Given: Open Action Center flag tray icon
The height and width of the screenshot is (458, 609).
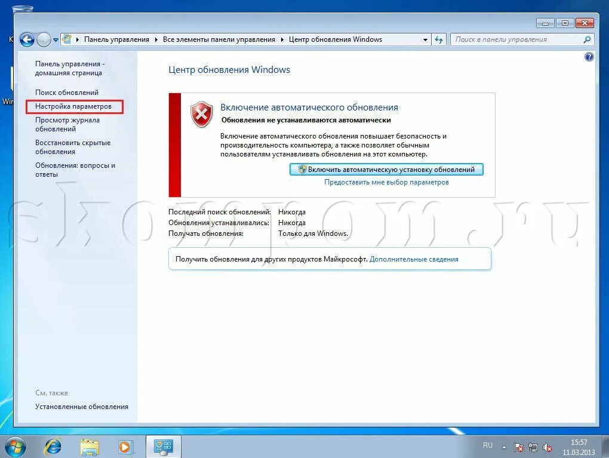Looking at the screenshot, I should coord(518,447).
